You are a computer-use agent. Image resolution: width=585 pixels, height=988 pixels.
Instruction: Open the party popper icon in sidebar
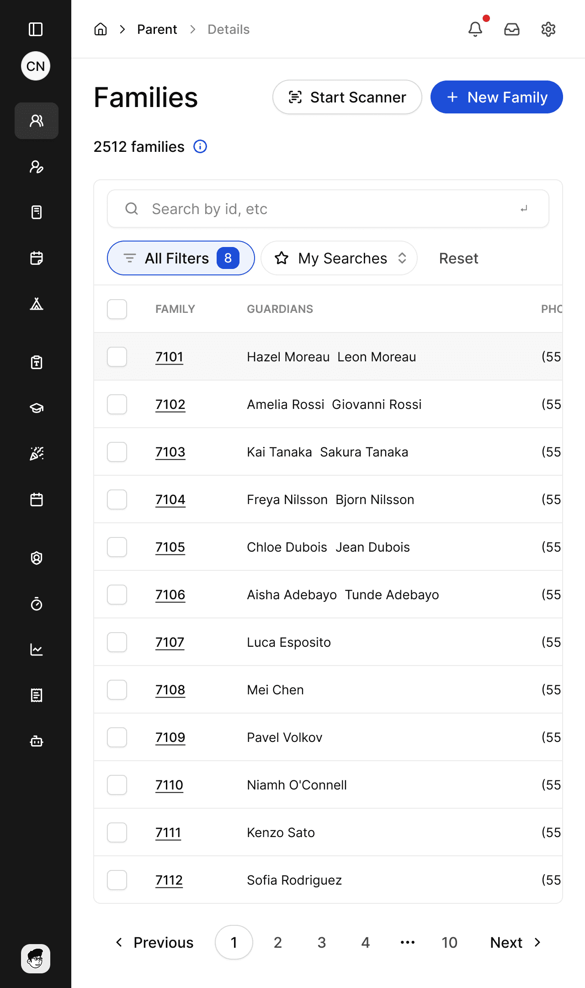[x=37, y=454]
